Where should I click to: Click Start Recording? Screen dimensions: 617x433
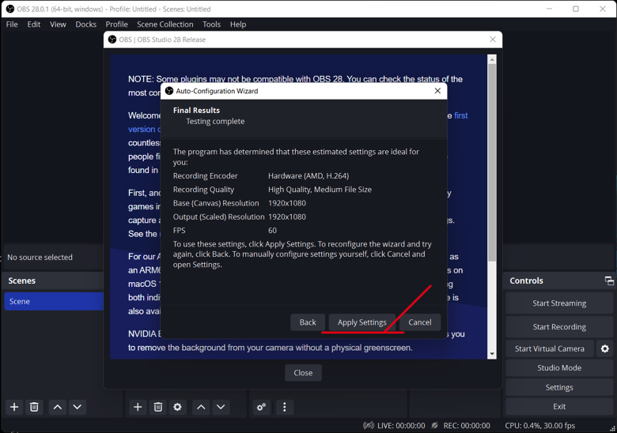point(559,326)
